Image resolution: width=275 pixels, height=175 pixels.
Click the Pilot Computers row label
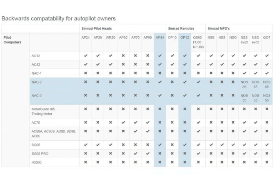coord(12,40)
